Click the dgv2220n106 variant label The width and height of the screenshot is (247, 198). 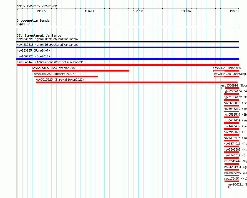(x=235, y=91)
